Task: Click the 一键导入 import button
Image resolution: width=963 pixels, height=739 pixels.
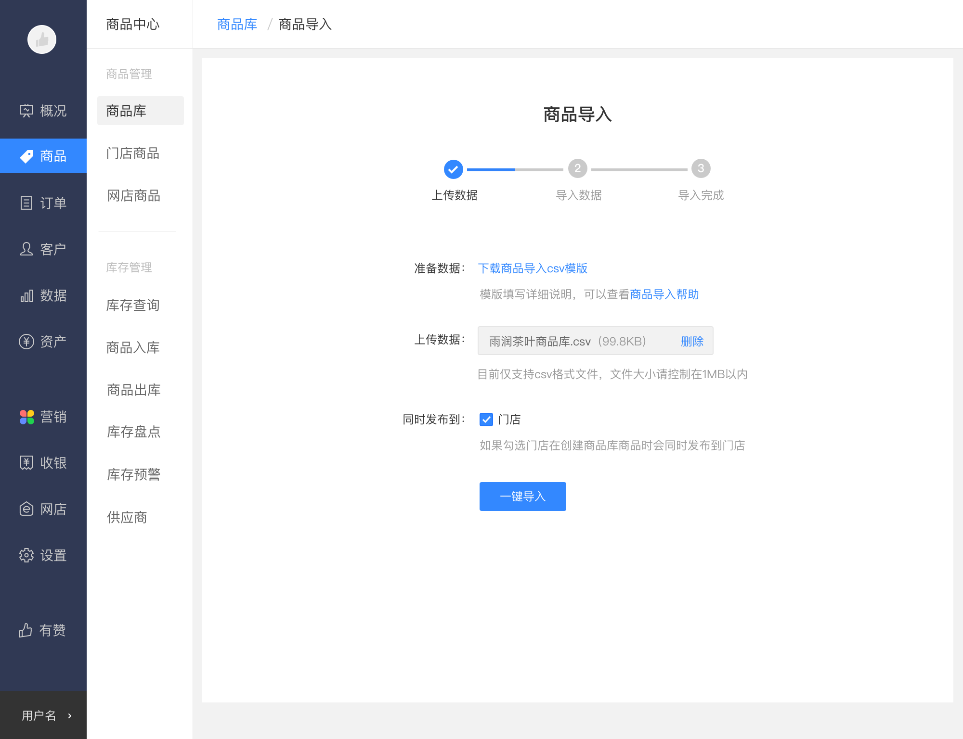Action: coord(522,496)
